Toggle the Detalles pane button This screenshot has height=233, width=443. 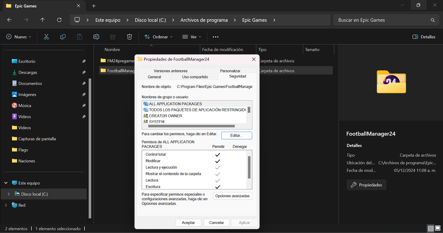[424, 37]
